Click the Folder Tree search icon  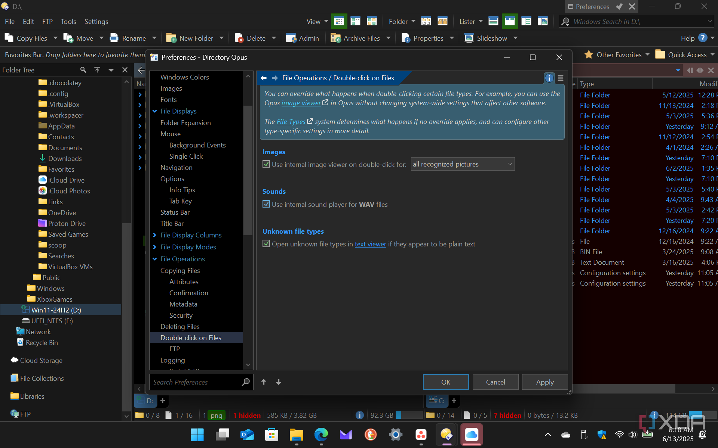tap(83, 70)
